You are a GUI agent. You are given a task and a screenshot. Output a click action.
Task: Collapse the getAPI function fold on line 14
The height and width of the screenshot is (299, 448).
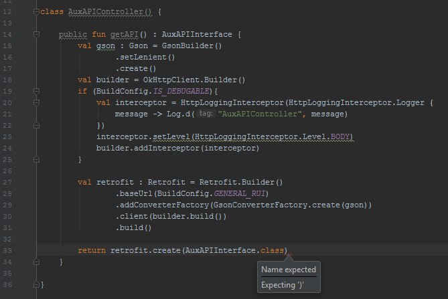coord(36,35)
